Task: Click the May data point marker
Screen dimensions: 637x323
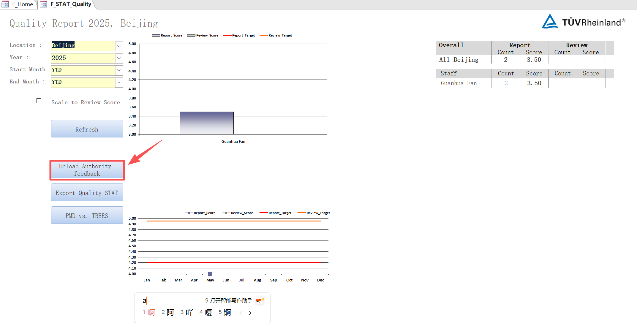Action: coord(210,273)
